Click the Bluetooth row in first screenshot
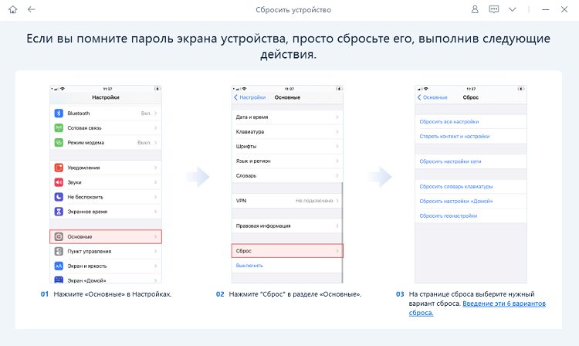Image resolution: width=579 pixels, height=346 pixels. point(106,114)
